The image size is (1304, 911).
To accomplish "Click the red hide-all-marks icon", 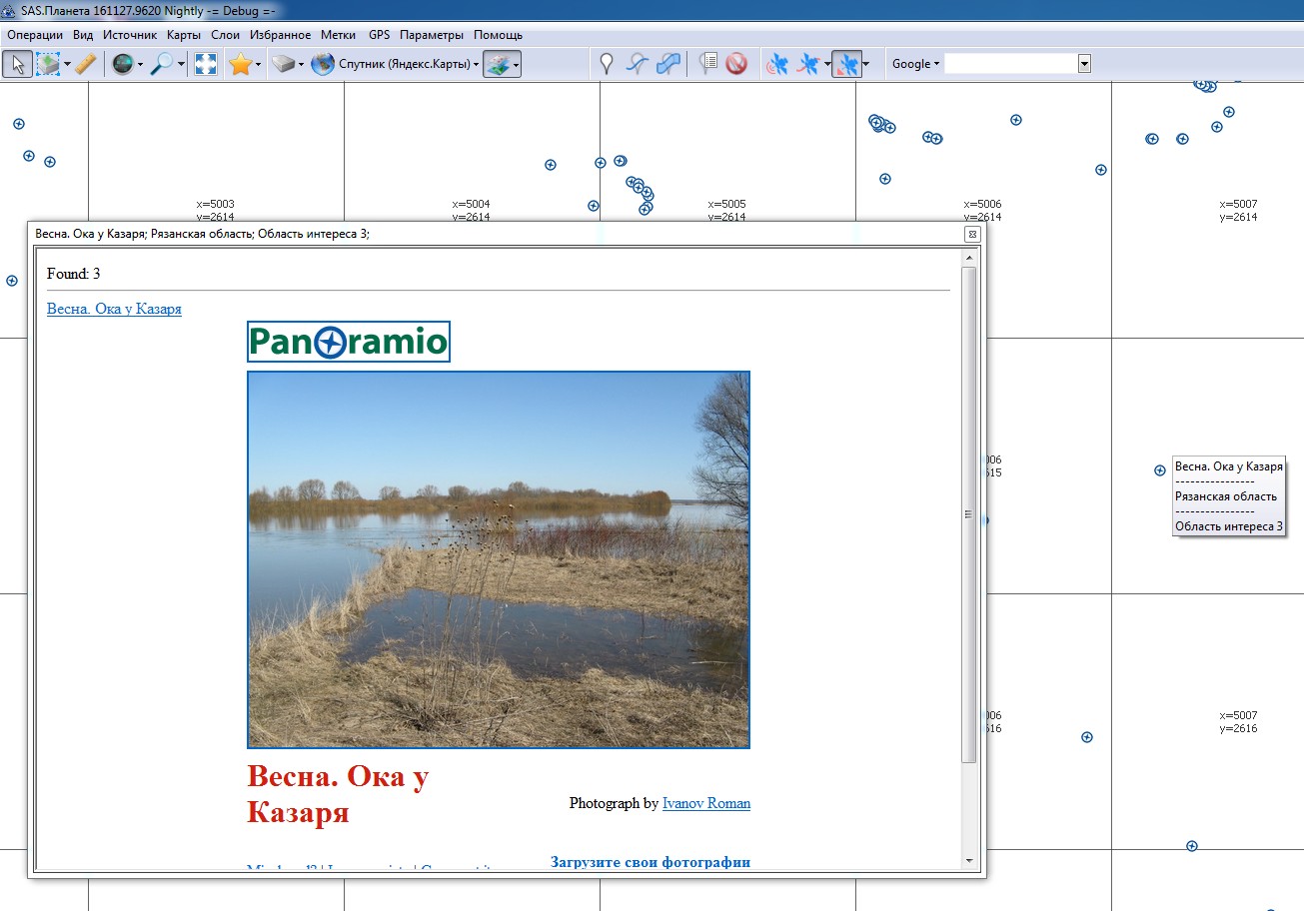I will [x=736, y=64].
